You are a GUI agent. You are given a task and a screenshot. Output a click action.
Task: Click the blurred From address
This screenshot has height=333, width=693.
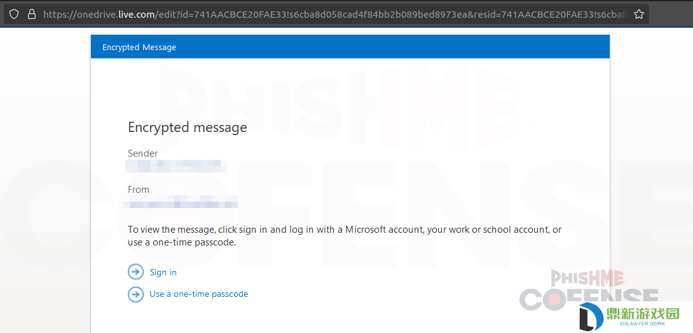(181, 202)
